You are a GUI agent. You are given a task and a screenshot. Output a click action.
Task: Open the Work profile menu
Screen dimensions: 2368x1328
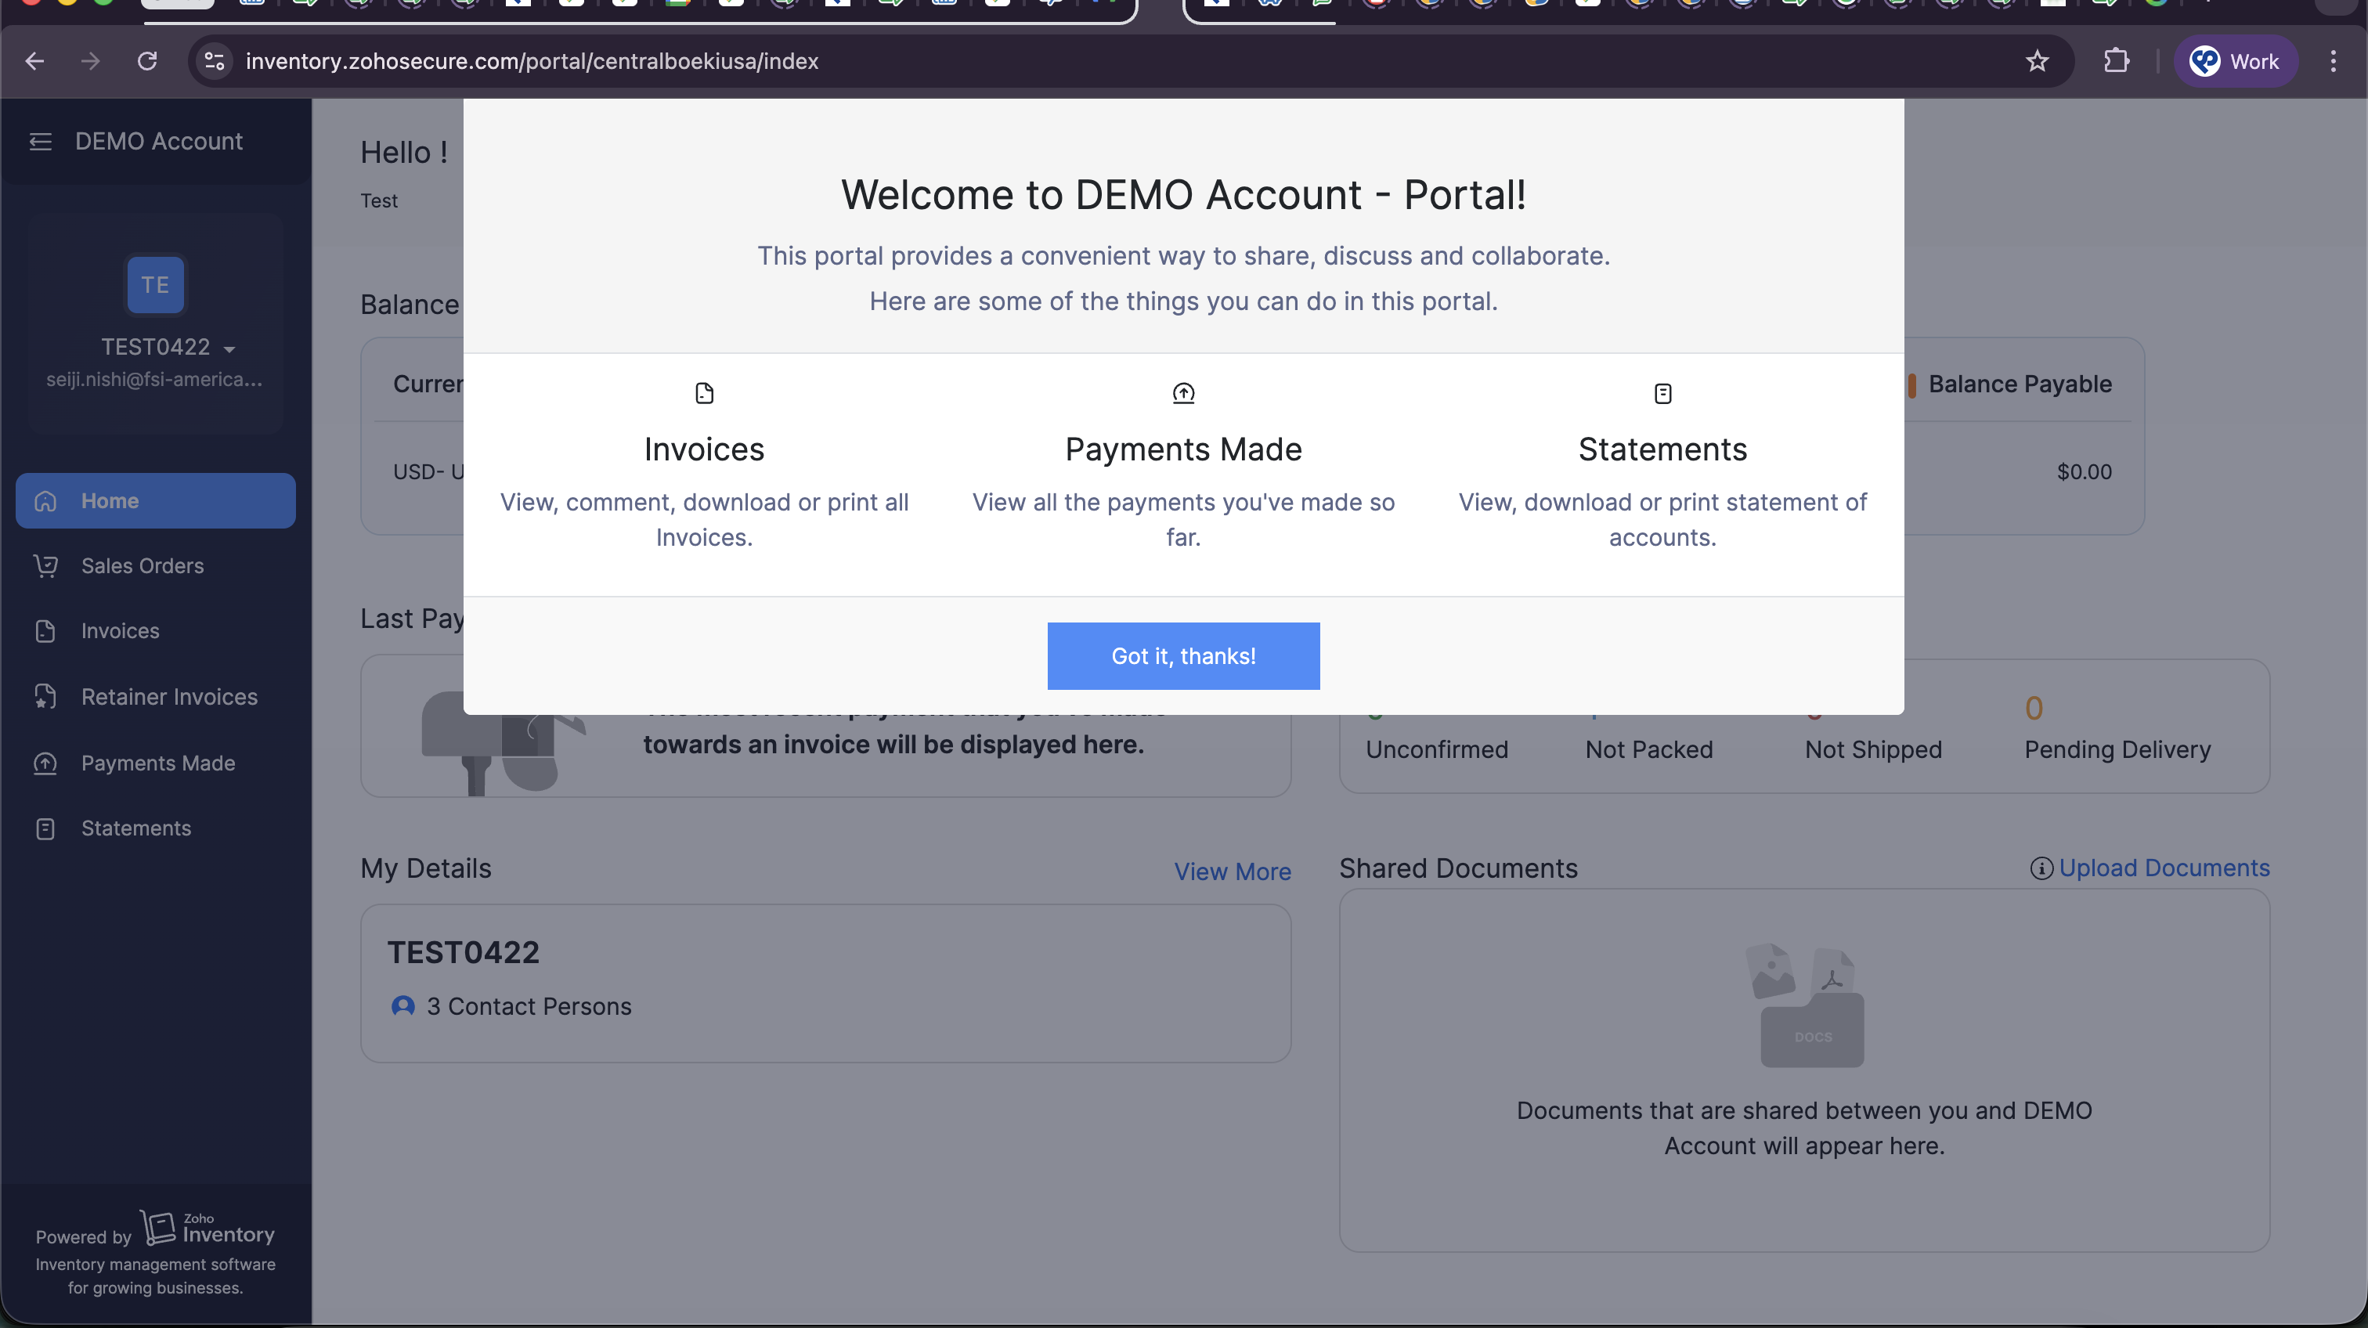pos(2235,62)
